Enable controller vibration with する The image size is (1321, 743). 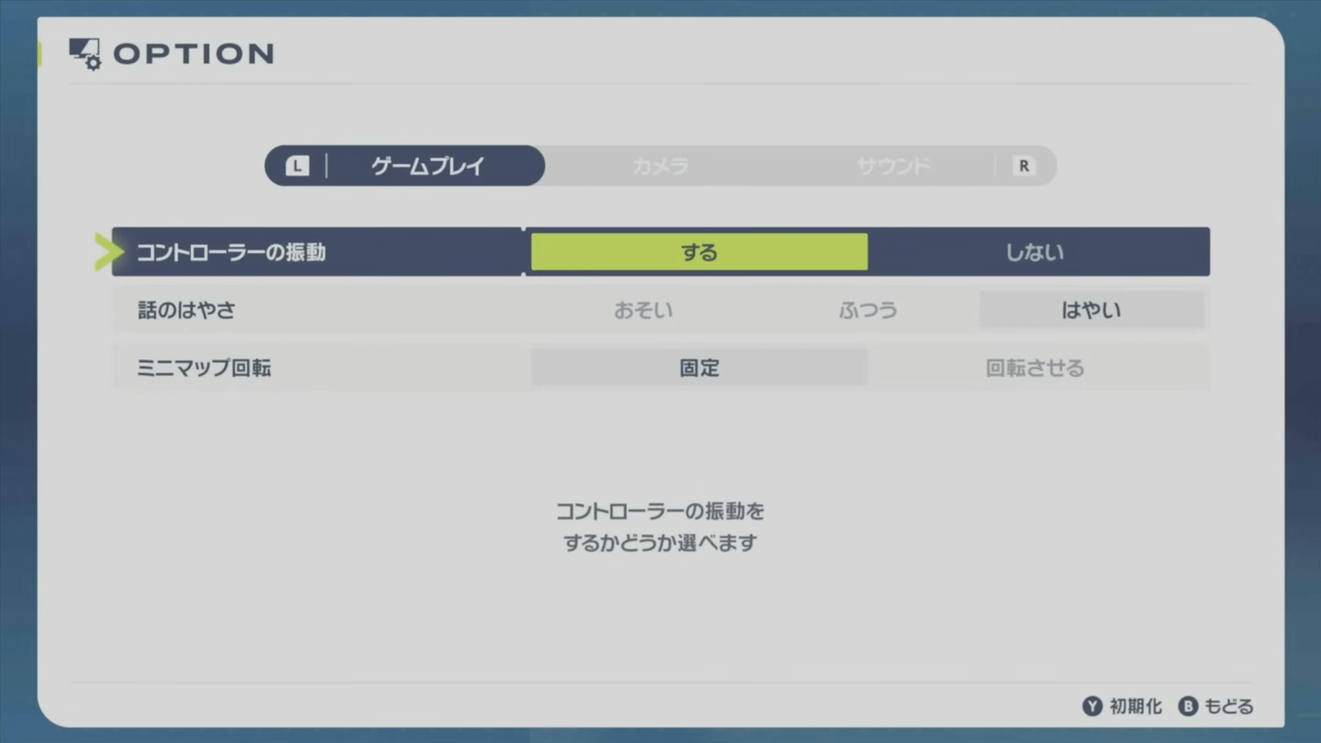699,252
